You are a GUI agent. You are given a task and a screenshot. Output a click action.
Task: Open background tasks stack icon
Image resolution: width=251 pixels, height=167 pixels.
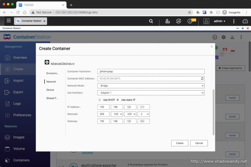click(168, 21)
